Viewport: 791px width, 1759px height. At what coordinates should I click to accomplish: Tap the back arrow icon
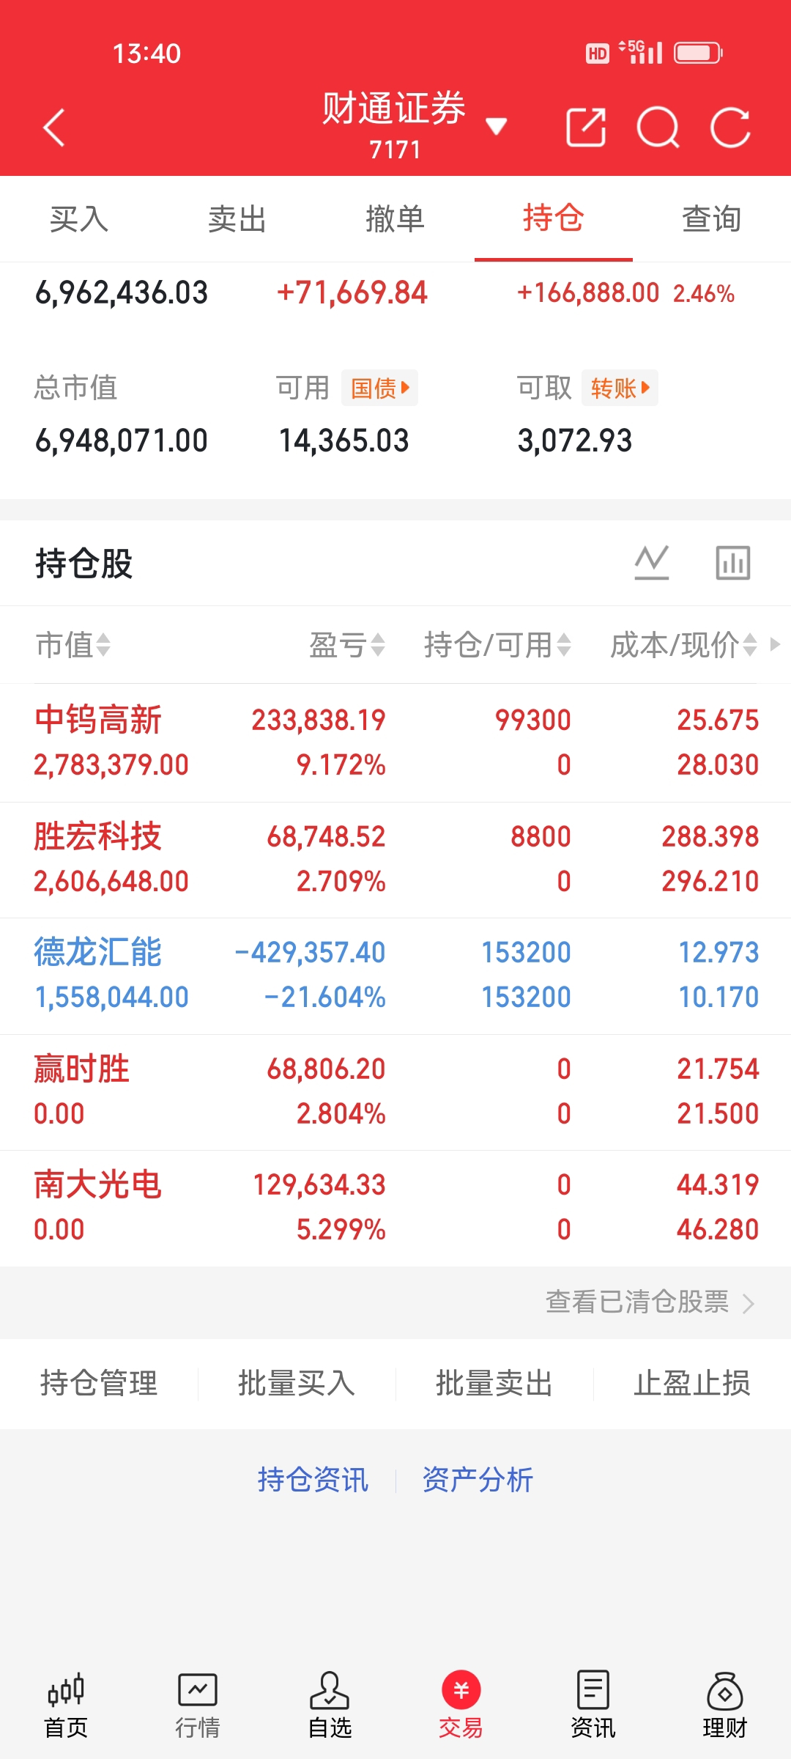point(54,128)
